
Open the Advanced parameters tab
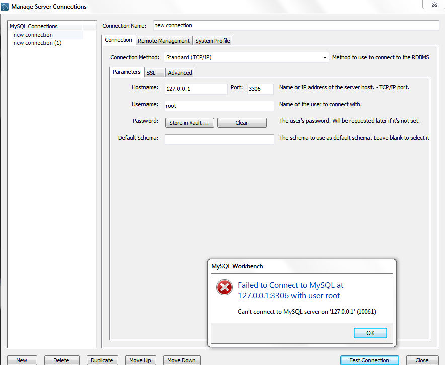[x=179, y=72]
